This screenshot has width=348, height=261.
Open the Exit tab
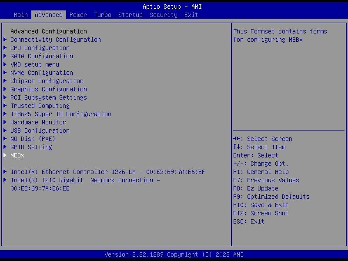(x=191, y=15)
